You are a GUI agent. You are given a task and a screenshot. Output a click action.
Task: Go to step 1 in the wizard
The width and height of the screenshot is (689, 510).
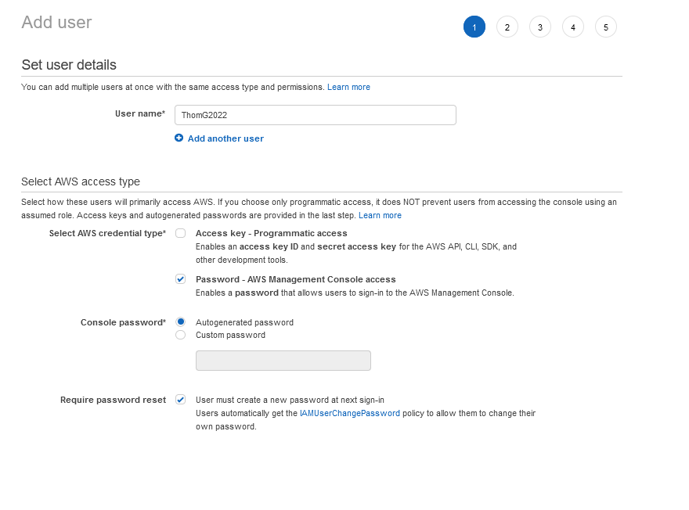(x=474, y=27)
